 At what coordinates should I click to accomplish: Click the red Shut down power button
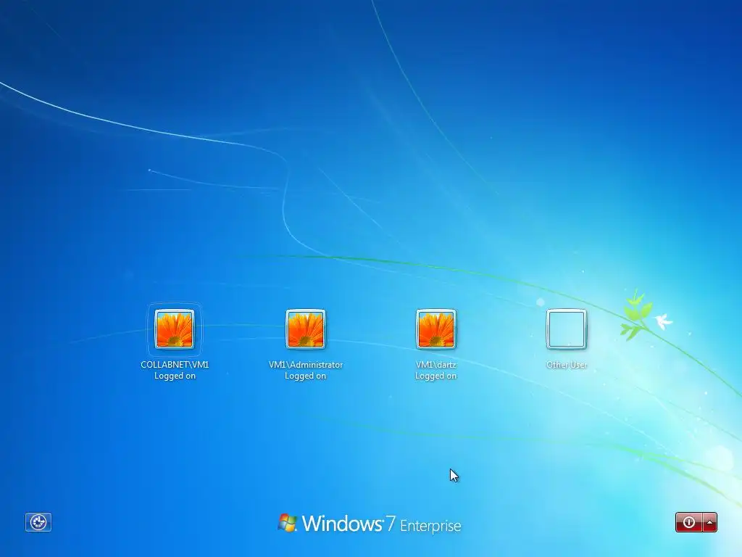pyautogui.click(x=689, y=522)
